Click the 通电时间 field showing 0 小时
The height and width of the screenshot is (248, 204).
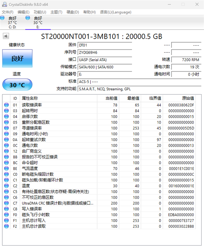coord(186,75)
